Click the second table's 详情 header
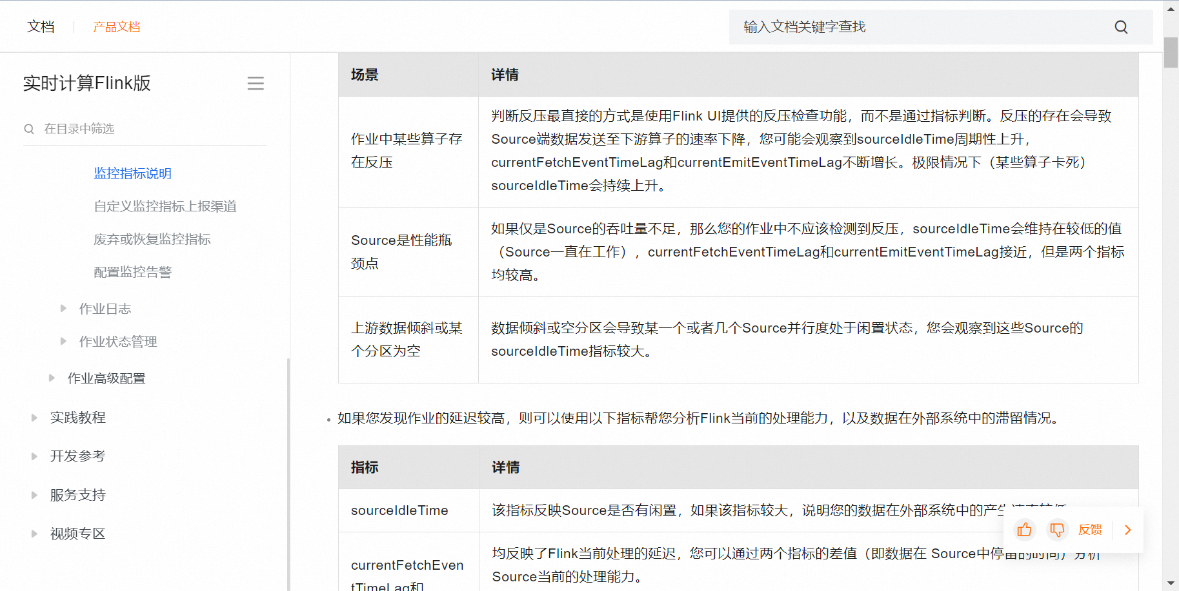 (x=809, y=467)
